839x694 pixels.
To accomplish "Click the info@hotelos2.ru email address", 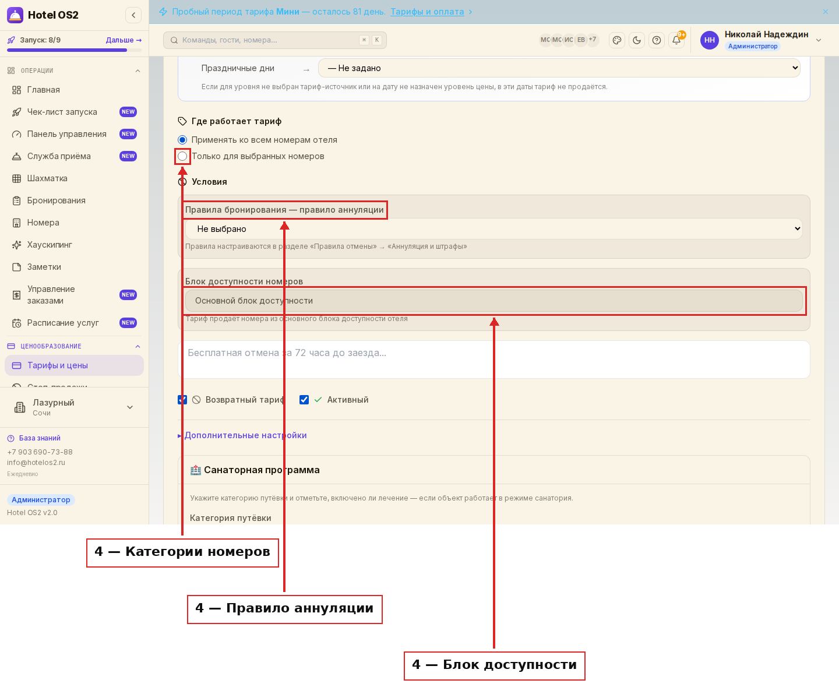I will (x=36, y=463).
